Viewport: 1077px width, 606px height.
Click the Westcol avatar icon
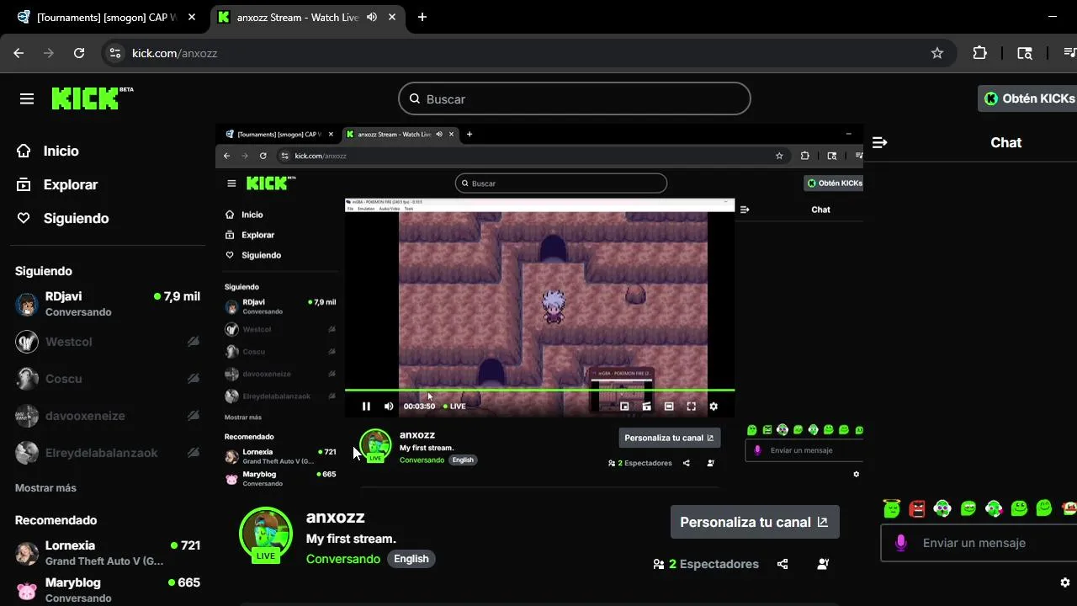[x=27, y=342]
